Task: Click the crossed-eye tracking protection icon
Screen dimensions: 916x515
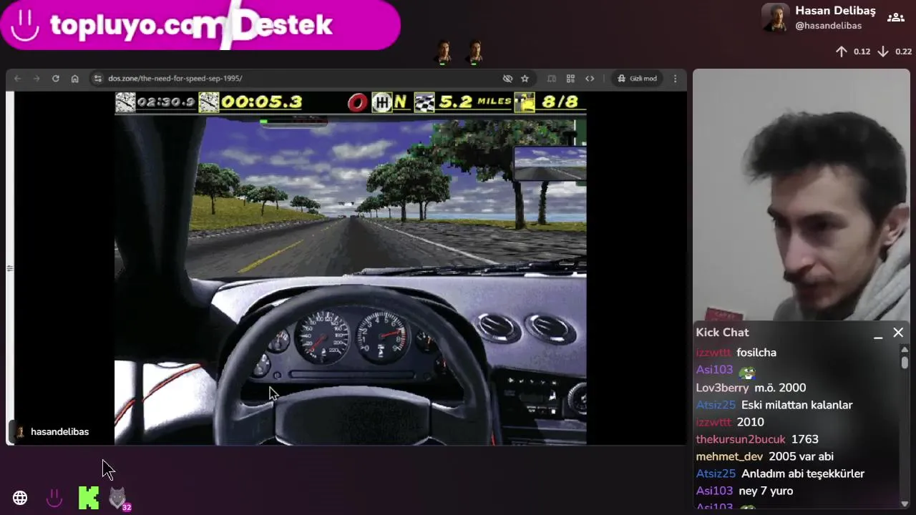Action: point(507,79)
